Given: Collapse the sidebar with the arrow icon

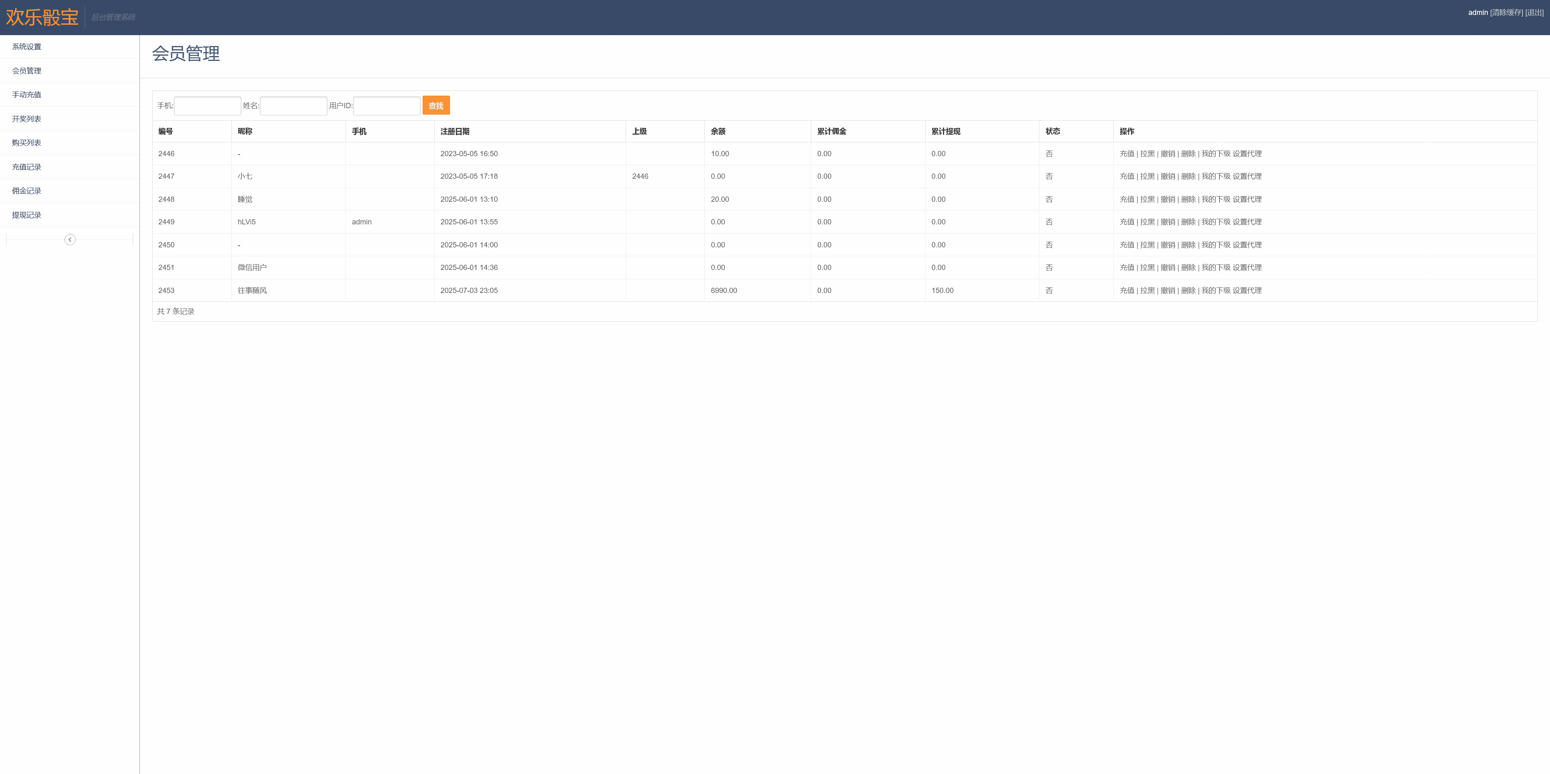Looking at the screenshot, I should (70, 239).
